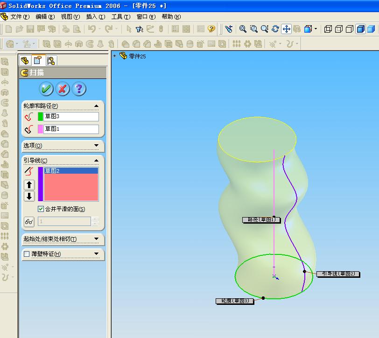Move guide curve down arrow

(x=29, y=196)
